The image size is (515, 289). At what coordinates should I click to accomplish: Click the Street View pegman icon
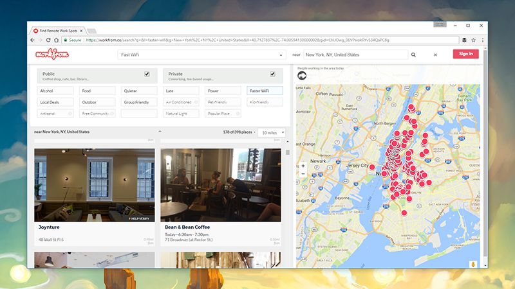[x=473, y=264]
